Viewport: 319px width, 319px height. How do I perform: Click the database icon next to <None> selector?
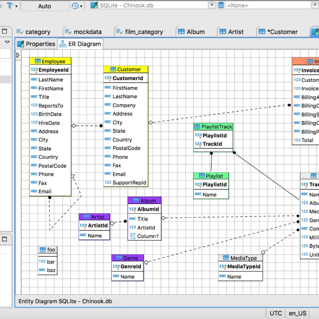[221, 5]
